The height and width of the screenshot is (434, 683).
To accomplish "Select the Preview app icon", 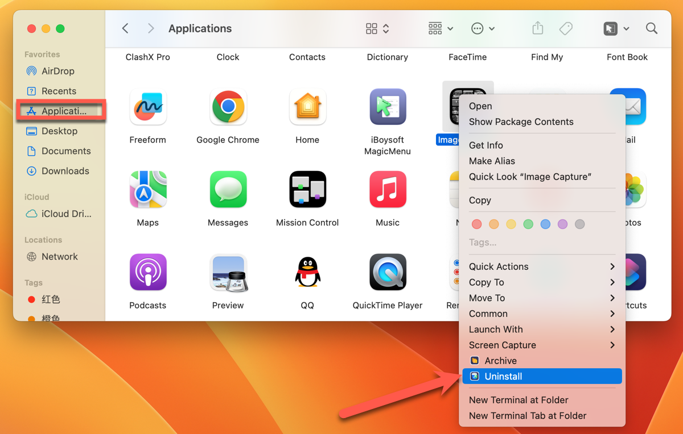I will tap(228, 272).
